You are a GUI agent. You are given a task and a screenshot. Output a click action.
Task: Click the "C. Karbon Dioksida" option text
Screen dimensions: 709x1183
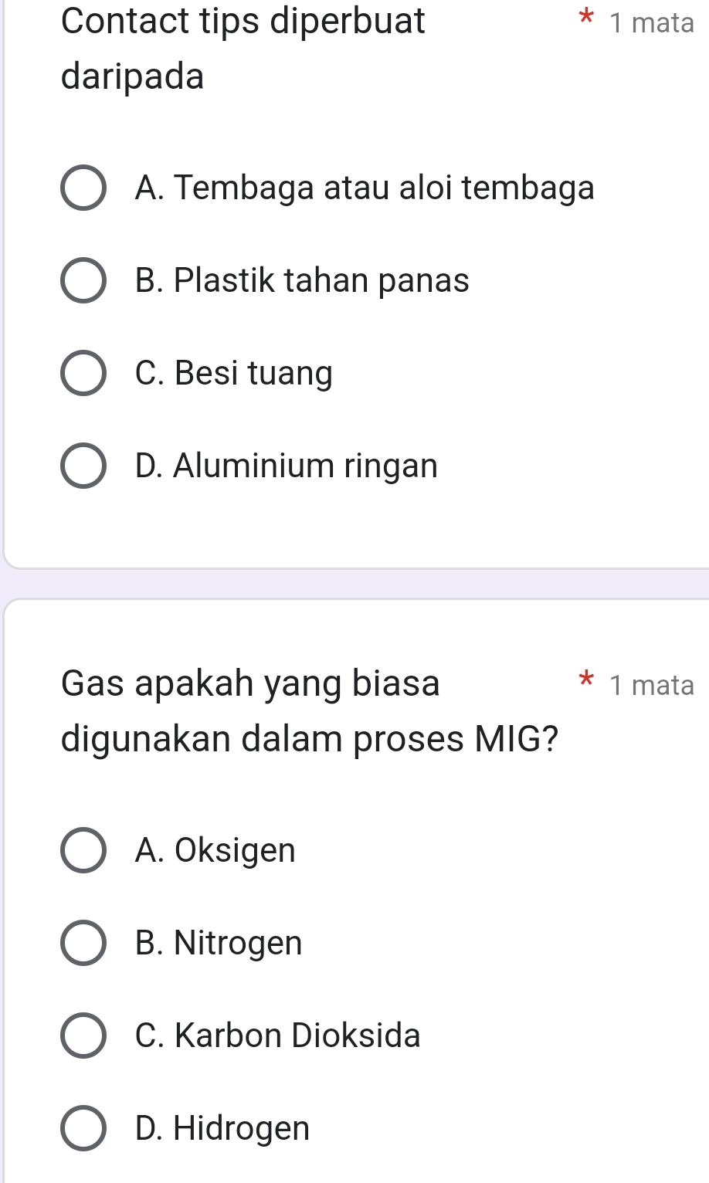point(277,1036)
